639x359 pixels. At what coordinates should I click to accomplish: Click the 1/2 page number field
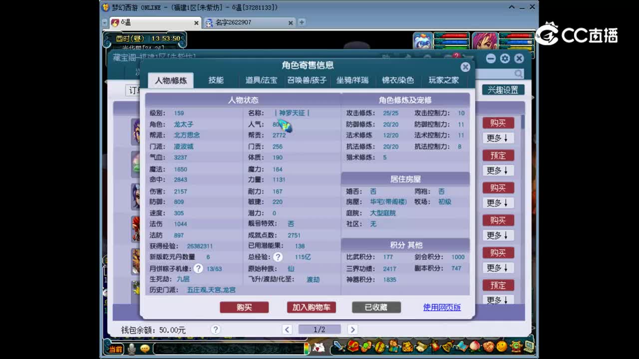pyautogui.click(x=319, y=330)
